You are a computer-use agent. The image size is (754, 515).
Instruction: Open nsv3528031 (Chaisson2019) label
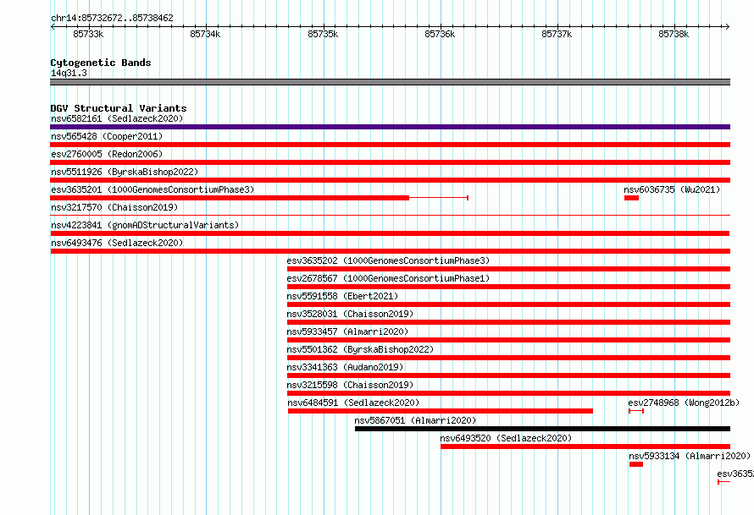350,314
